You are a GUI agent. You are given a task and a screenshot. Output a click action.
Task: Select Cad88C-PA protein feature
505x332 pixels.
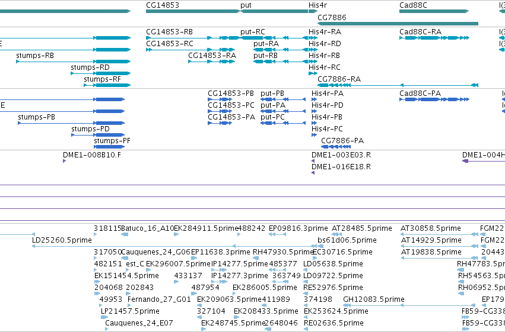(x=434, y=99)
